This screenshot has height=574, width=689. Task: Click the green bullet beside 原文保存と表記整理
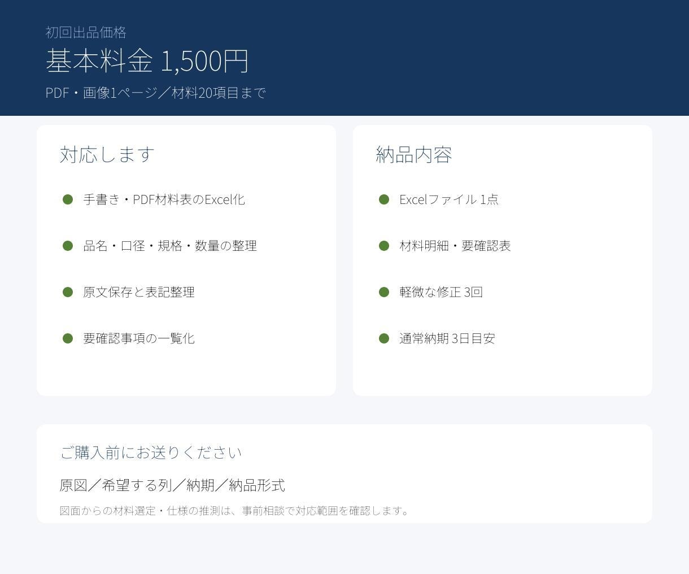pos(68,292)
